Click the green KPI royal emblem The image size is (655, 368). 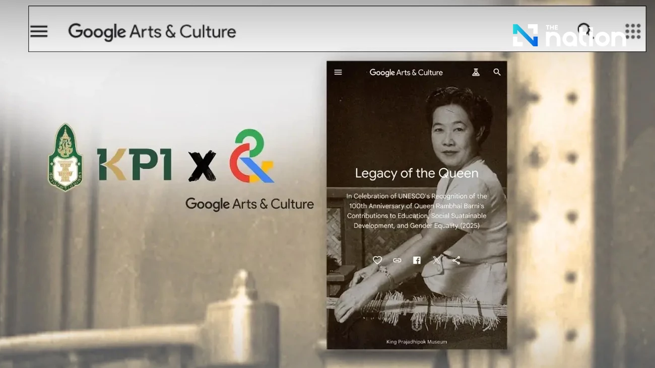[65, 158]
